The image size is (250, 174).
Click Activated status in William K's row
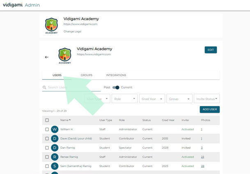click(188, 129)
